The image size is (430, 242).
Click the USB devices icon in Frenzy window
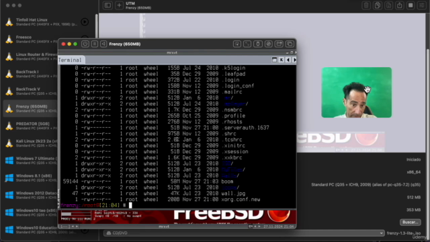258,44
